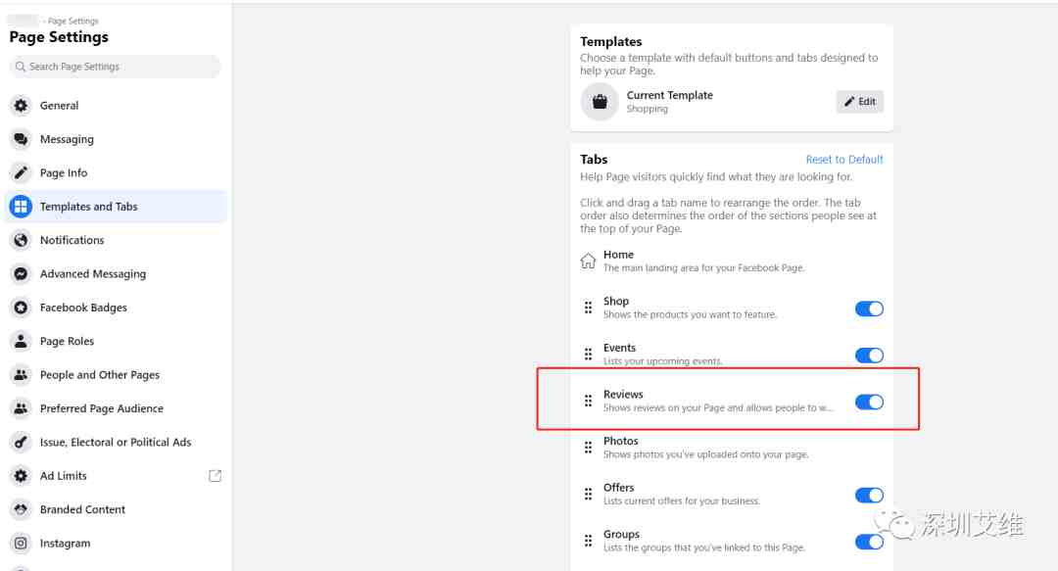Viewport: 1058px width, 571px height.
Task: Click the Events tab name
Action: click(619, 348)
